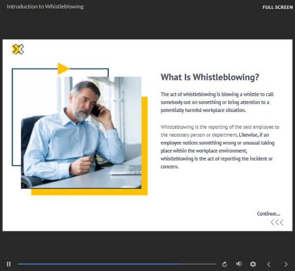Click the laptop in the photo
Screen dimensions: 295x271
point(125,168)
